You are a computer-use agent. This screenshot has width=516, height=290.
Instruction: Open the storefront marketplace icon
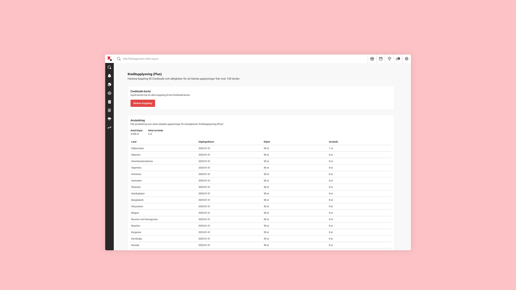[381, 59]
